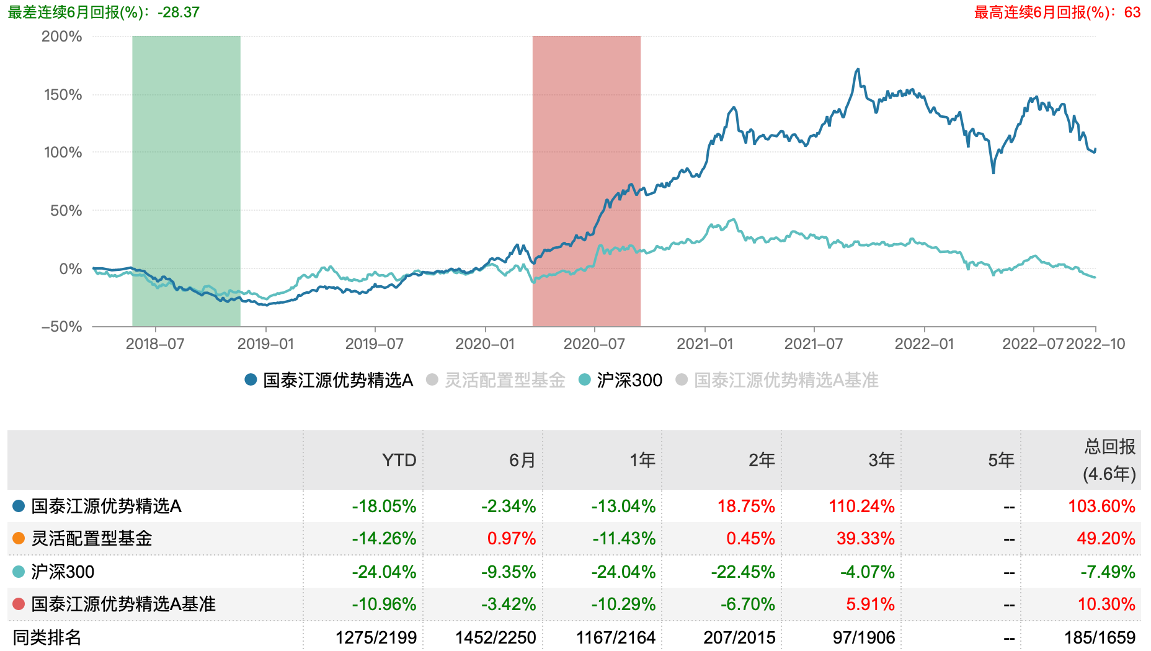
Task: Click the 同类排名 row label
Action: tap(47, 637)
